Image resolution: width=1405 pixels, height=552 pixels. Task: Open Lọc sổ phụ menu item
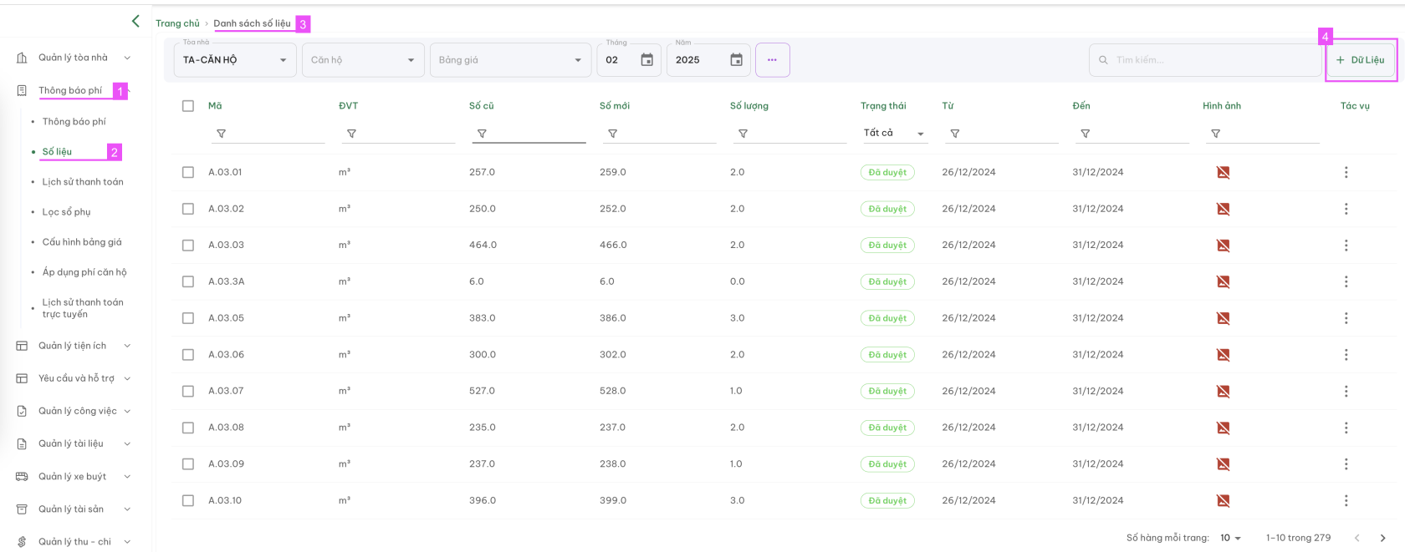(x=66, y=212)
